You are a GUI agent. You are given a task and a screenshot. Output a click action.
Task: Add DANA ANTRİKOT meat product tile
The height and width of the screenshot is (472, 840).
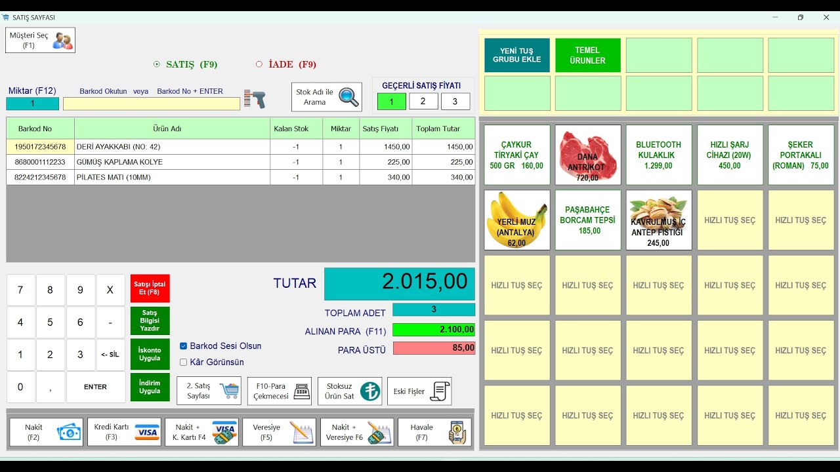pos(588,155)
